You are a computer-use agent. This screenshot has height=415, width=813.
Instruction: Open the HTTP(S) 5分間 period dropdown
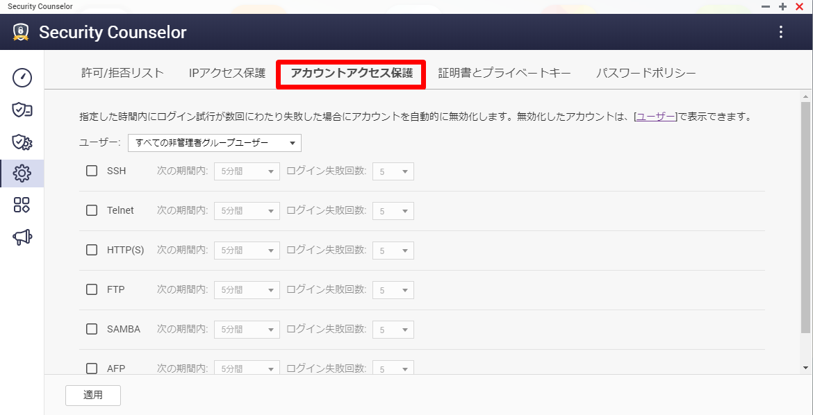tap(247, 251)
